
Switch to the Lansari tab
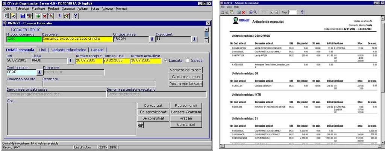pos(97,50)
